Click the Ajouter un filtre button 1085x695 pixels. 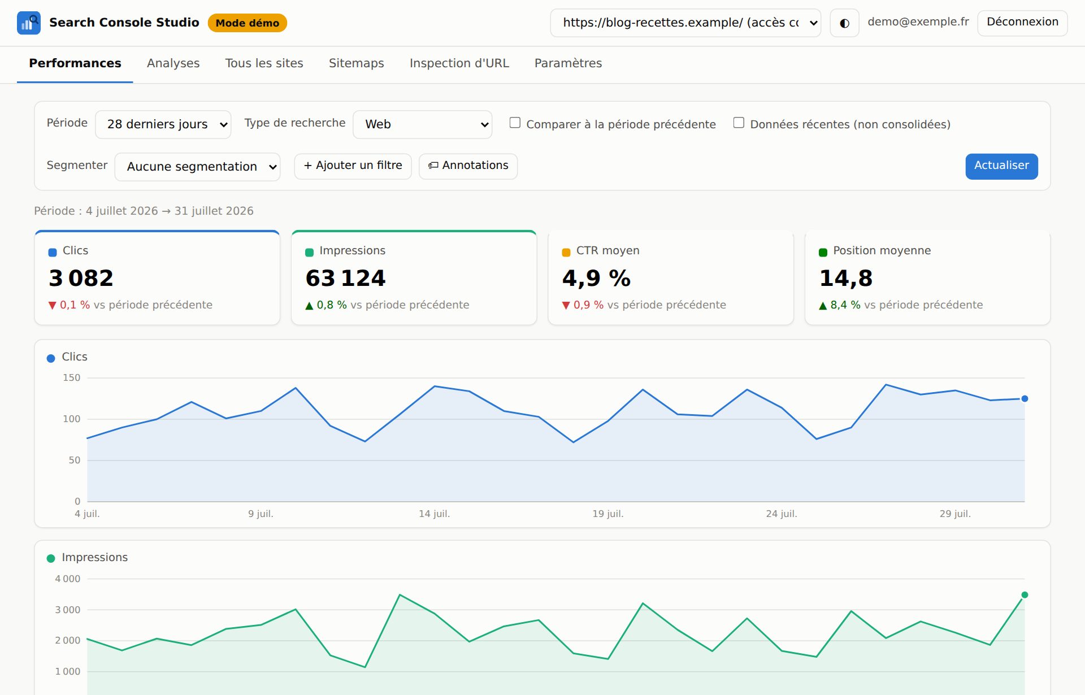pyautogui.click(x=353, y=166)
